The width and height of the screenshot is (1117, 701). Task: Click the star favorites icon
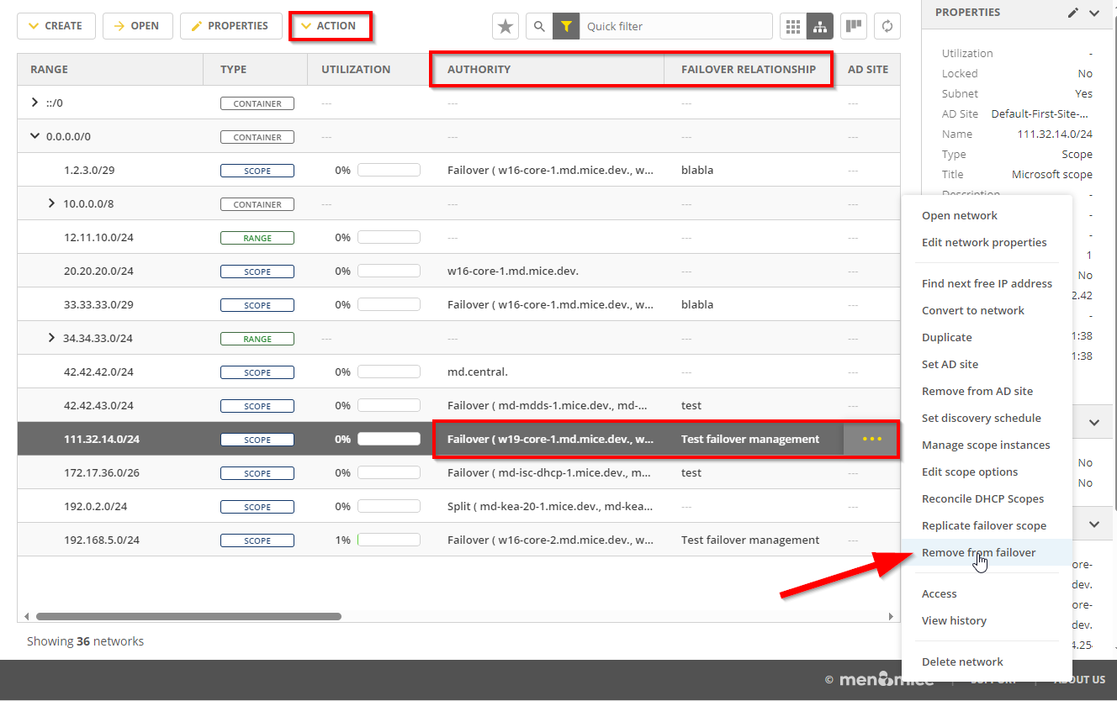[x=506, y=26]
